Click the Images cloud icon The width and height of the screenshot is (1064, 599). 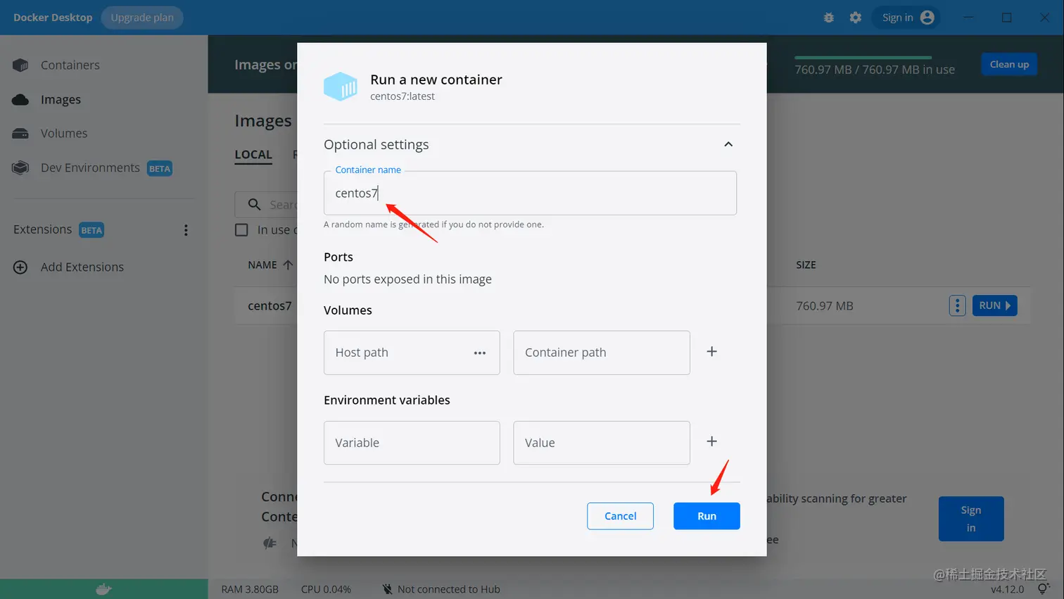(20, 99)
